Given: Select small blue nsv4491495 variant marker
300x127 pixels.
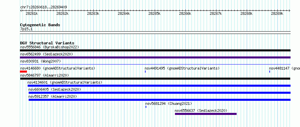Looking at the screenshot, I should coord(145,72).
